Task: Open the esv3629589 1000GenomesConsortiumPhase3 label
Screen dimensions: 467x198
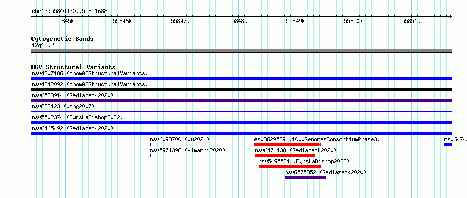Action: [x=317, y=139]
